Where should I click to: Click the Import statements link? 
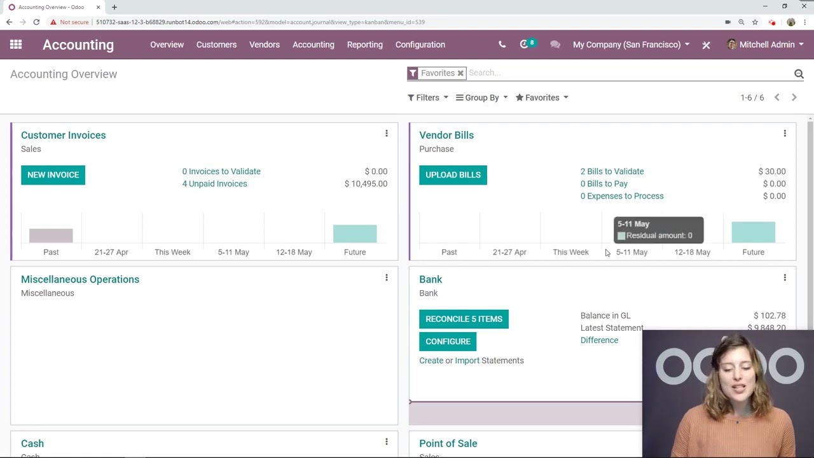coord(467,361)
